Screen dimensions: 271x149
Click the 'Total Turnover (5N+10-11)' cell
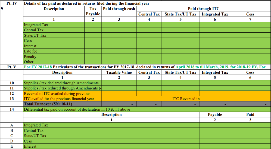[x=62, y=104]
